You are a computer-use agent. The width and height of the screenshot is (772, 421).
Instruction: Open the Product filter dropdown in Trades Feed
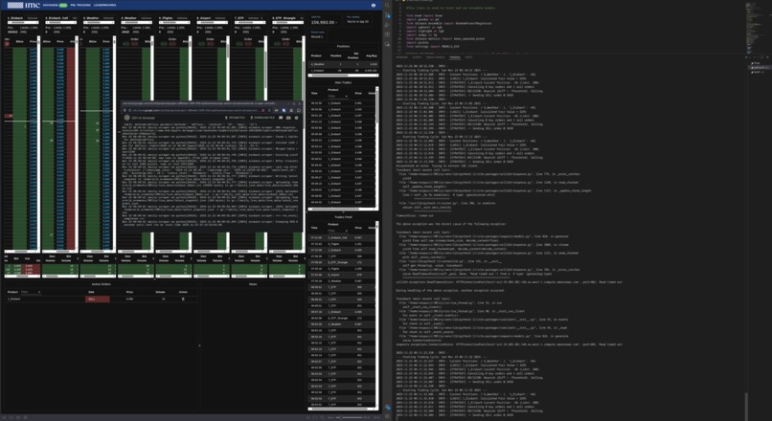pos(337,231)
